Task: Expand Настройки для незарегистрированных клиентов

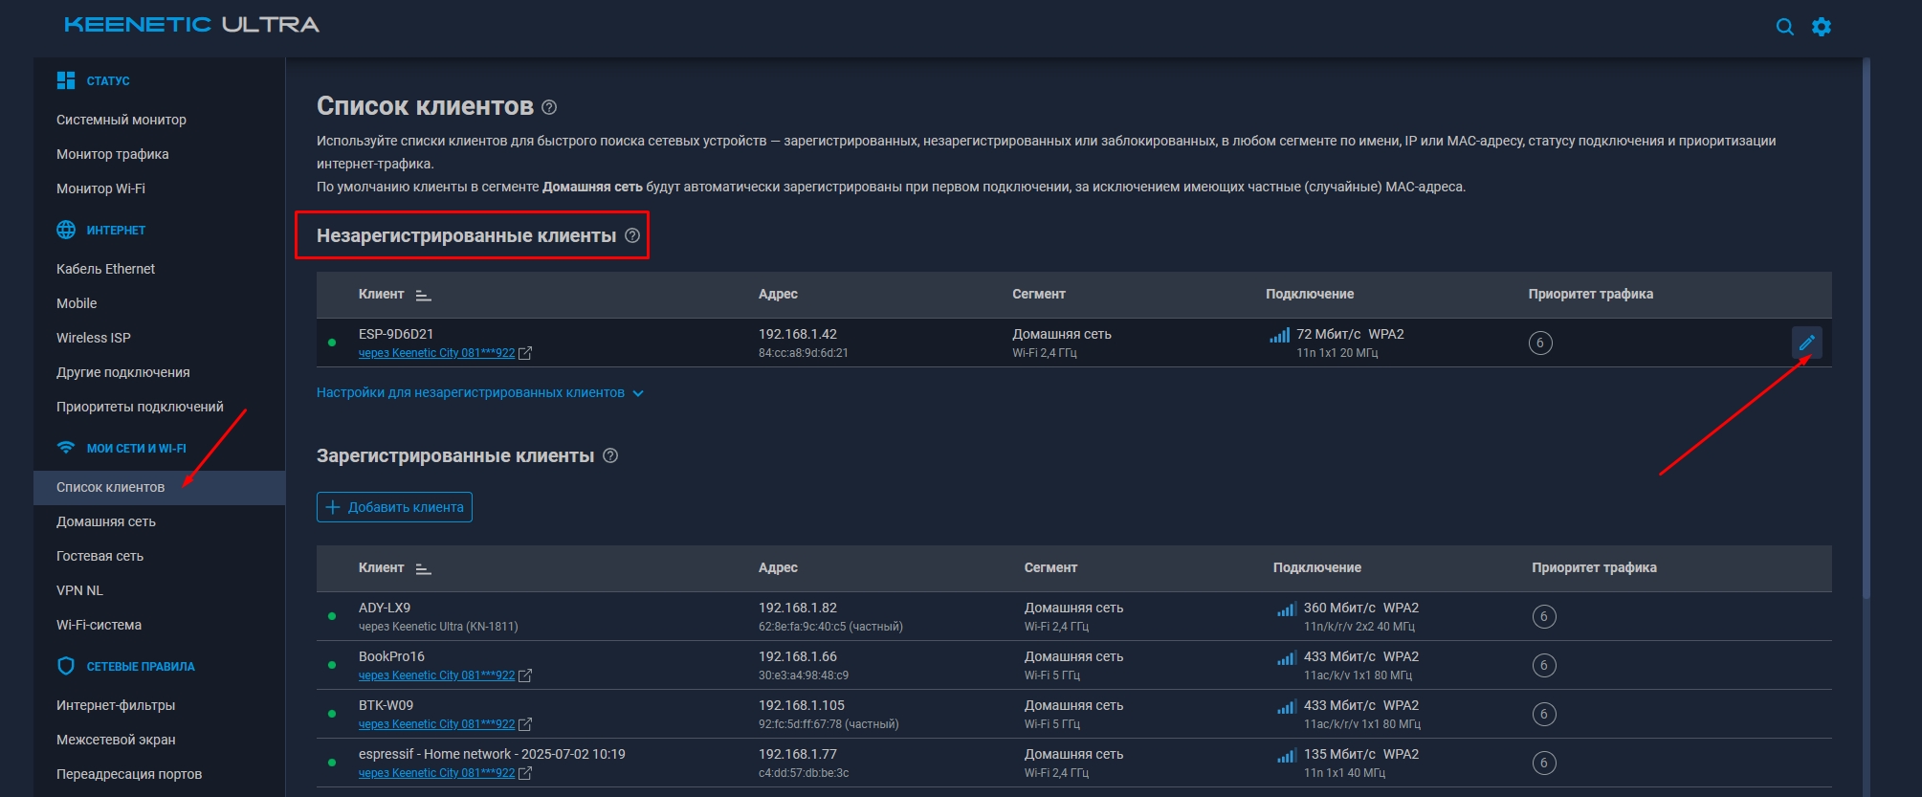Action: 479,393
